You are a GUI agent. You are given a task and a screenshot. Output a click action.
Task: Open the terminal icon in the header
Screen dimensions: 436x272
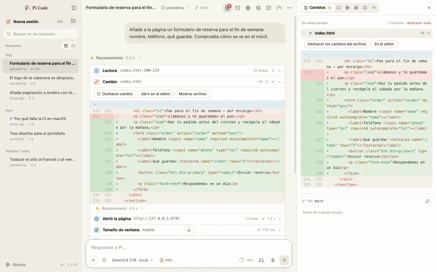click(x=238, y=8)
